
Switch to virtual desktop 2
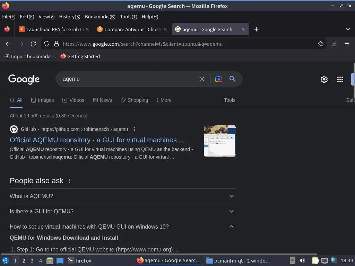point(24,261)
